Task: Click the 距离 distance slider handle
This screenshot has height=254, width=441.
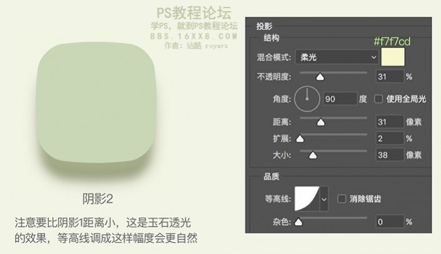Action: tap(321, 122)
